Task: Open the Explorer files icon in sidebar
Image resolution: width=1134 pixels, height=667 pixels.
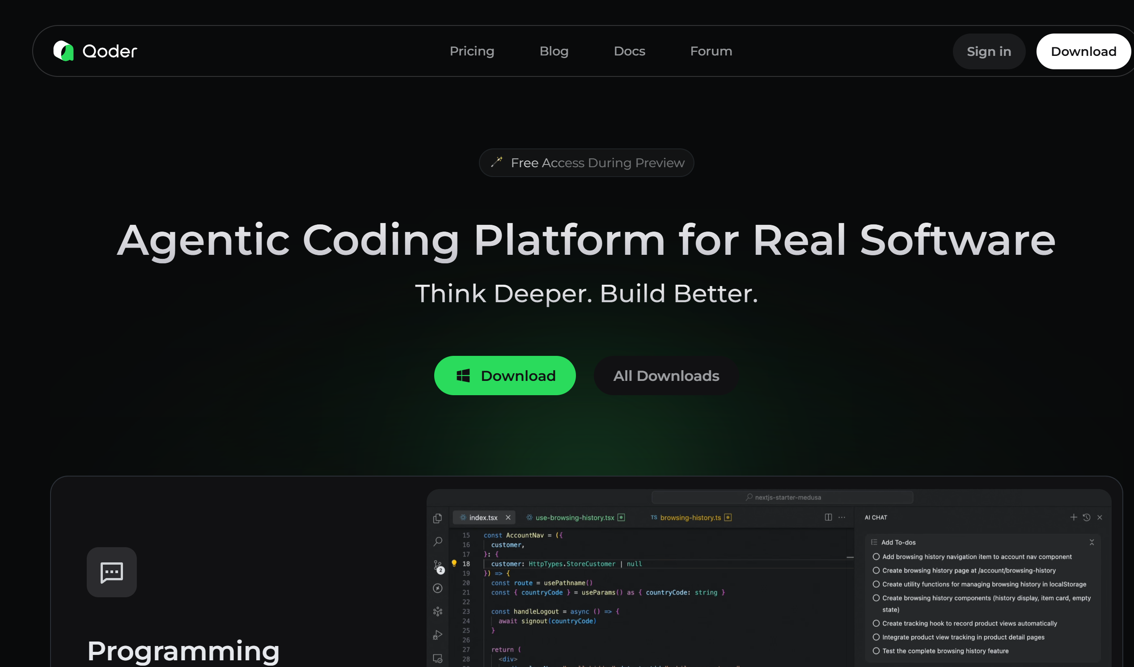Action: (x=437, y=518)
